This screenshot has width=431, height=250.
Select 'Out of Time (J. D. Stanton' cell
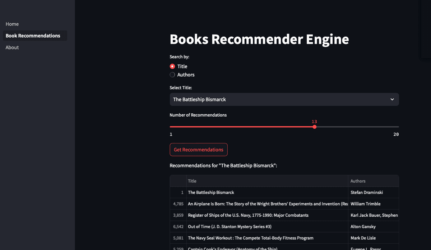point(267,227)
